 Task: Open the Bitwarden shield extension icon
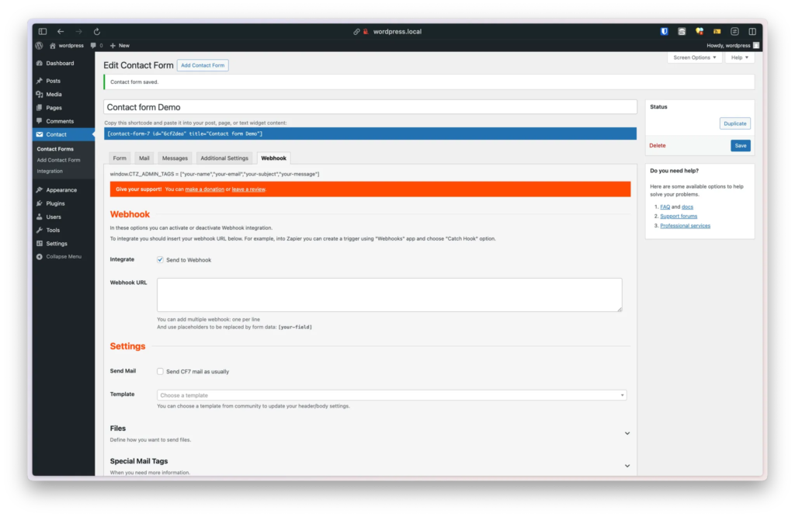(665, 31)
